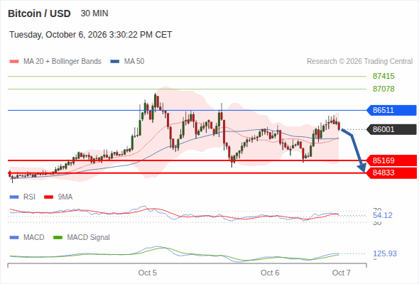Click the MA 50 legend color swatch

click(x=115, y=62)
